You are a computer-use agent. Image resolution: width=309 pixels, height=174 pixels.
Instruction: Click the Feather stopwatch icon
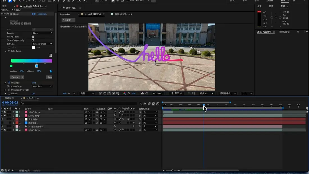(x=9, y=93)
